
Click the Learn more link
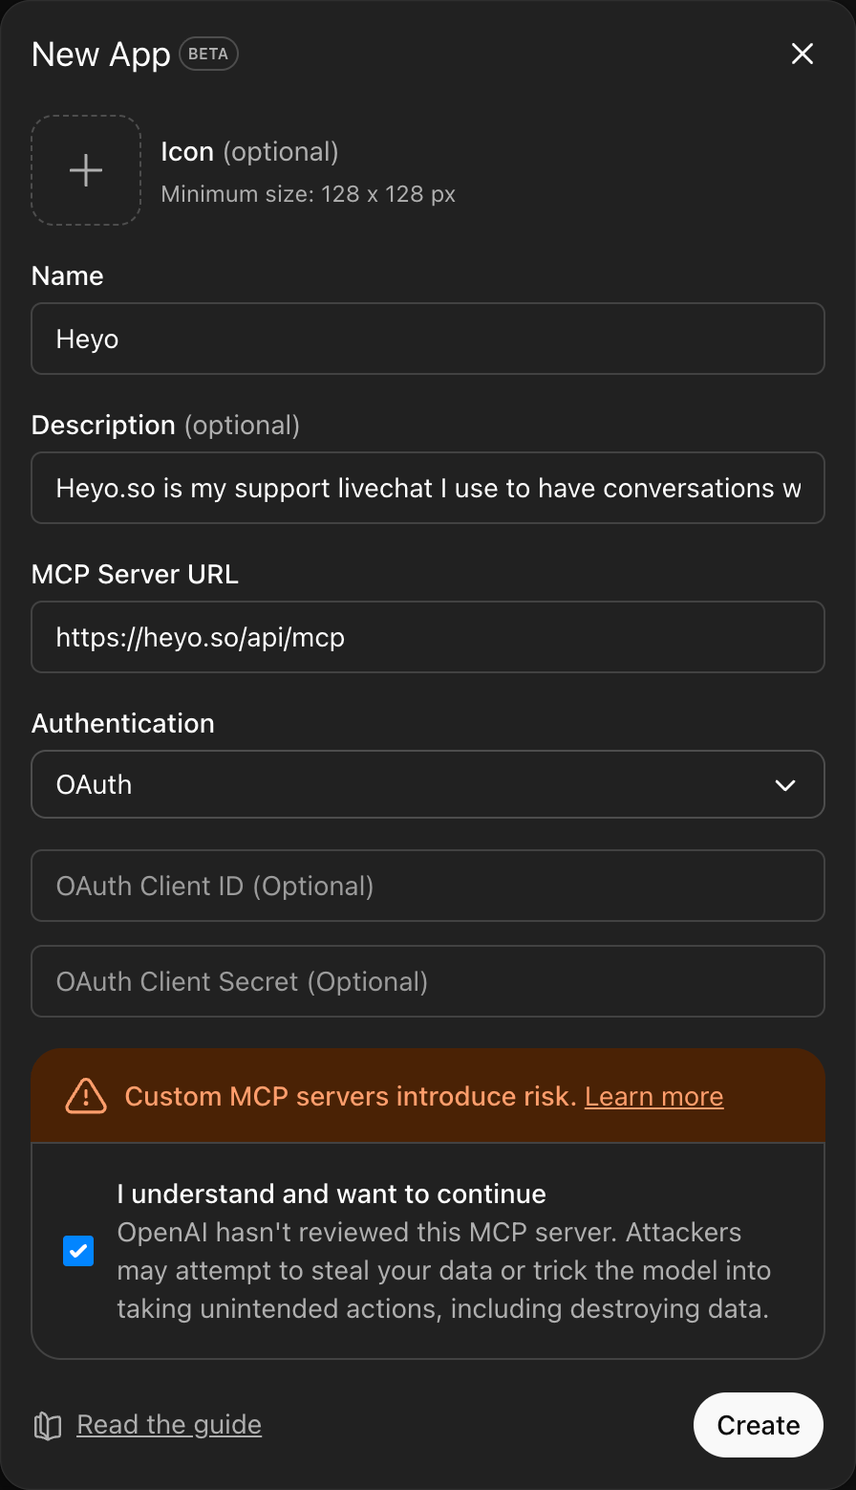point(653,1096)
